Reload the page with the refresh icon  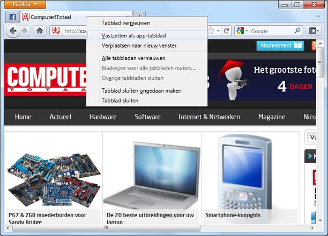[x=226, y=31]
